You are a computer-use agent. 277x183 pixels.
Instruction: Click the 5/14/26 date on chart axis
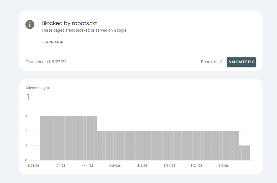[x=169, y=166]
